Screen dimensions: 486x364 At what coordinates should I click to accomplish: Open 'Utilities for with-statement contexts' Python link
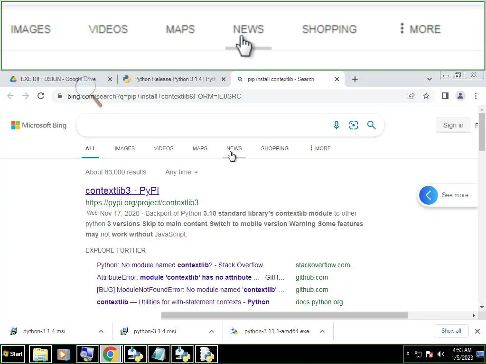click(183, 302)
